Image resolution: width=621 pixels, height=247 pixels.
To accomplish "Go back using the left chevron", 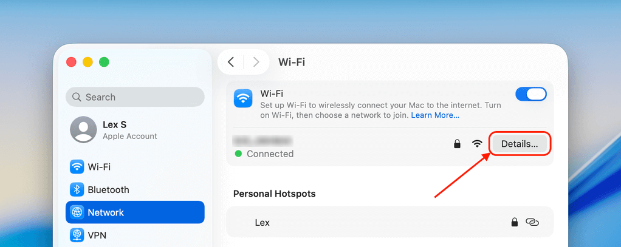I will click(231, 62).
